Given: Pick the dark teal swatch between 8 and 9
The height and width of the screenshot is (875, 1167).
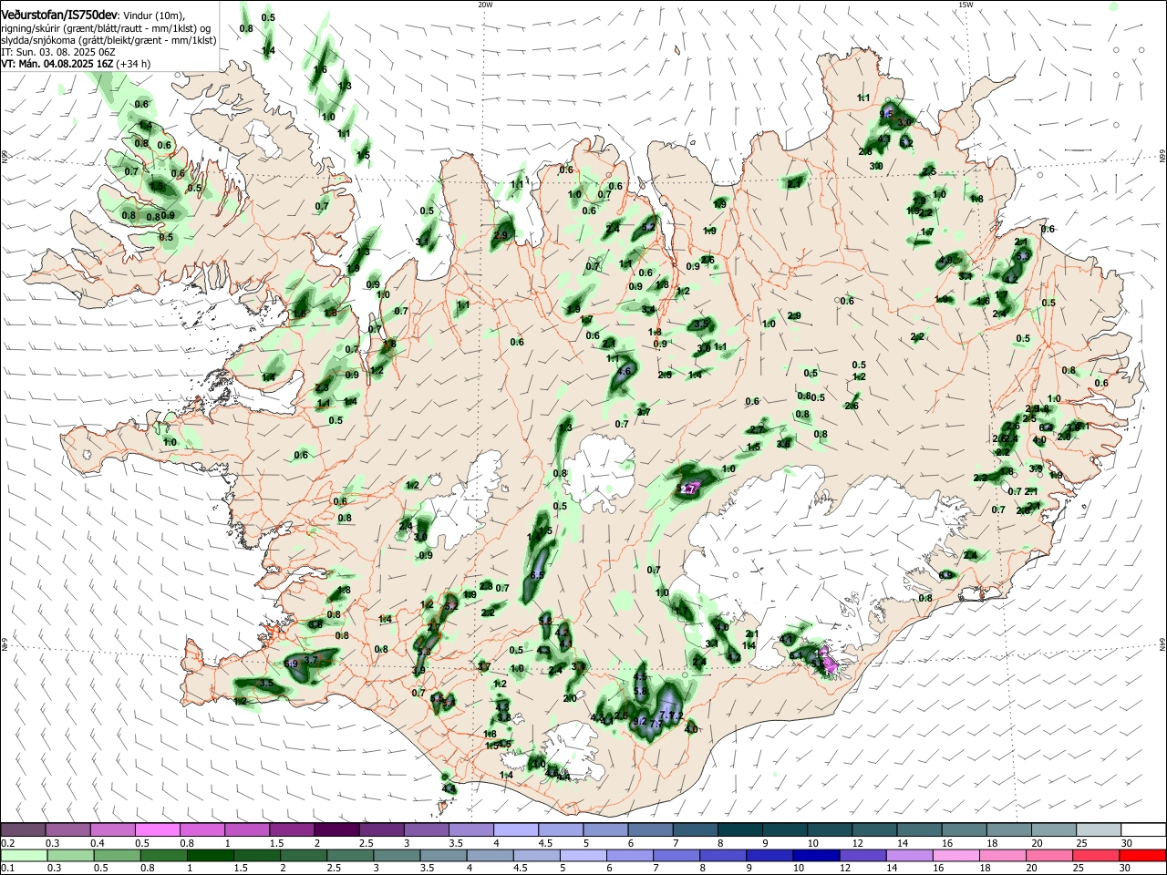Looking at the screenshot, I should [739, 829].
